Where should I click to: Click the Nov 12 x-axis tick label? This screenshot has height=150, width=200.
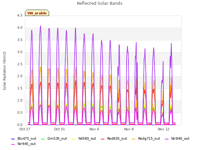[x=163, y=129]
